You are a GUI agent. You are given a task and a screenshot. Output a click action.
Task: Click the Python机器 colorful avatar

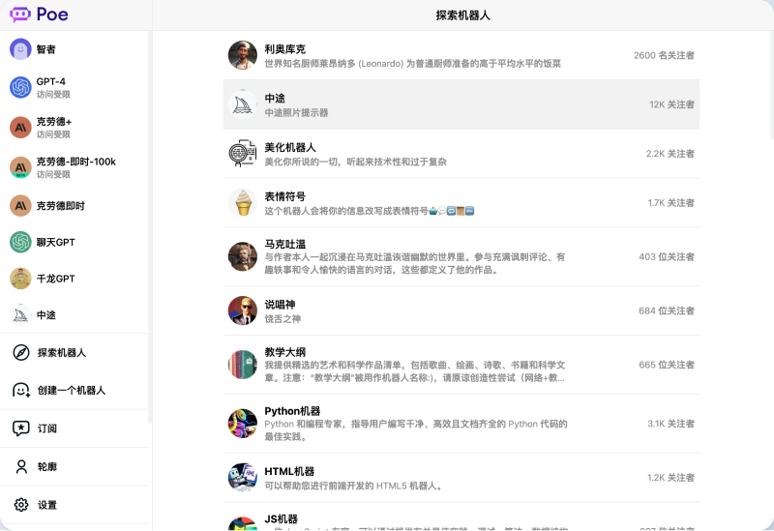[x=243, y=424]
